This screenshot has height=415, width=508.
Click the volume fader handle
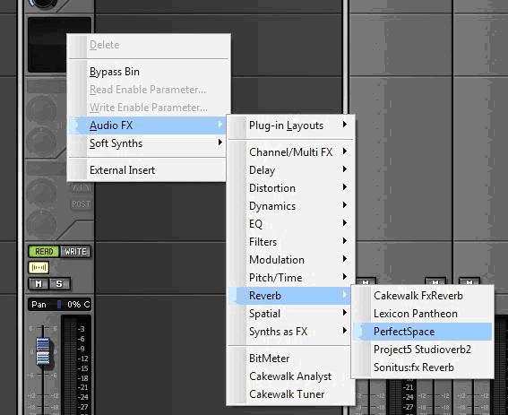click(x=43, y=350)
